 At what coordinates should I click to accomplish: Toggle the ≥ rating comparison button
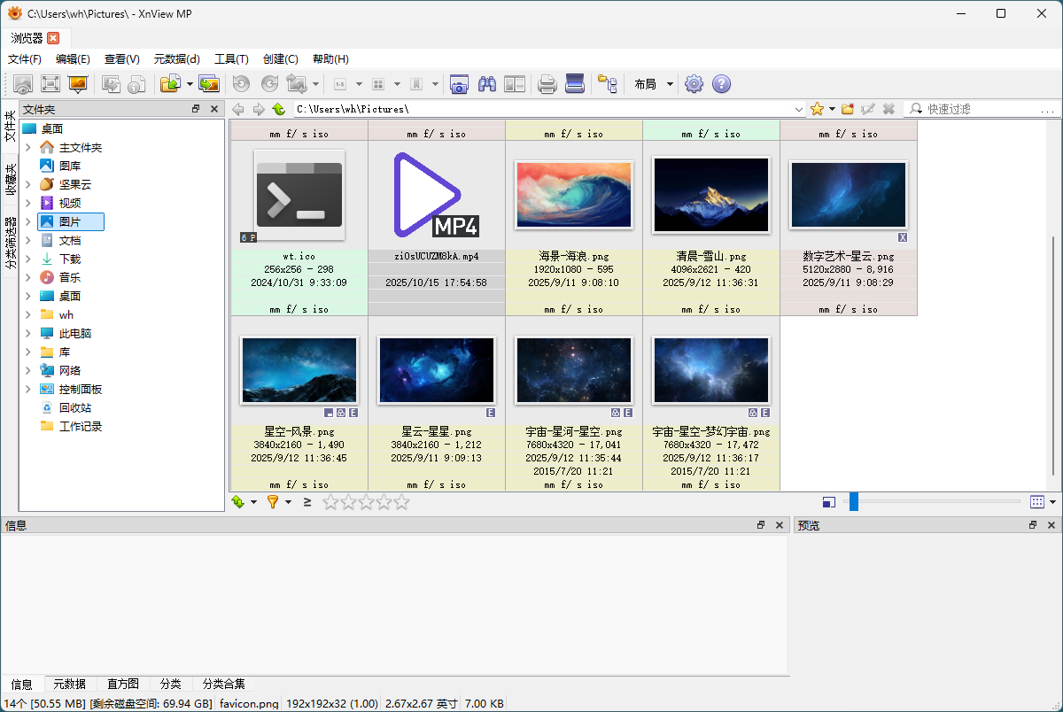pyautogui.click(x=307, y=502)
